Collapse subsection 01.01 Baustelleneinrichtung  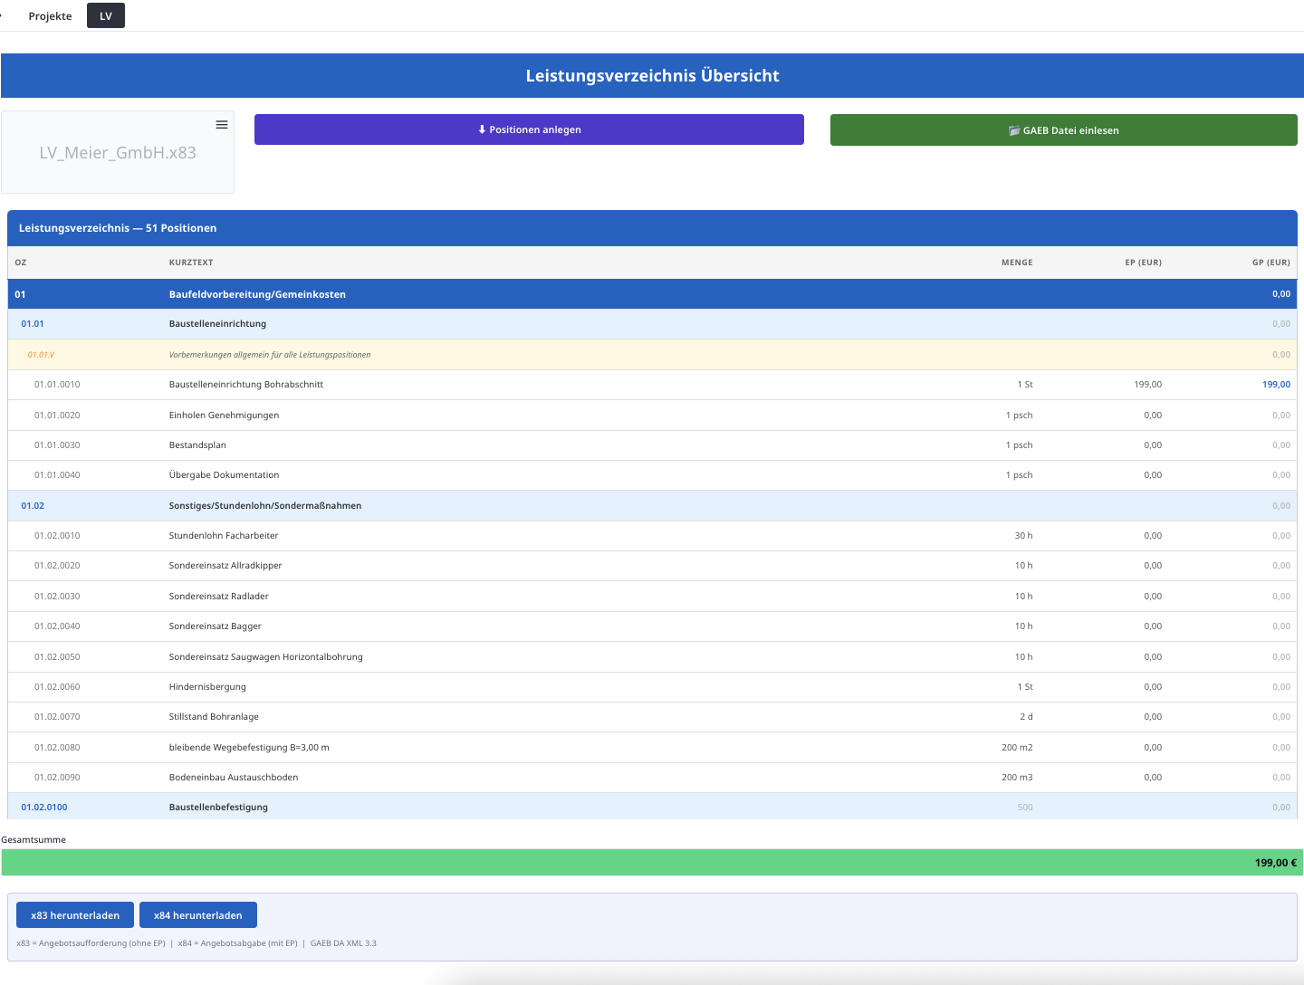coord(217,324)
